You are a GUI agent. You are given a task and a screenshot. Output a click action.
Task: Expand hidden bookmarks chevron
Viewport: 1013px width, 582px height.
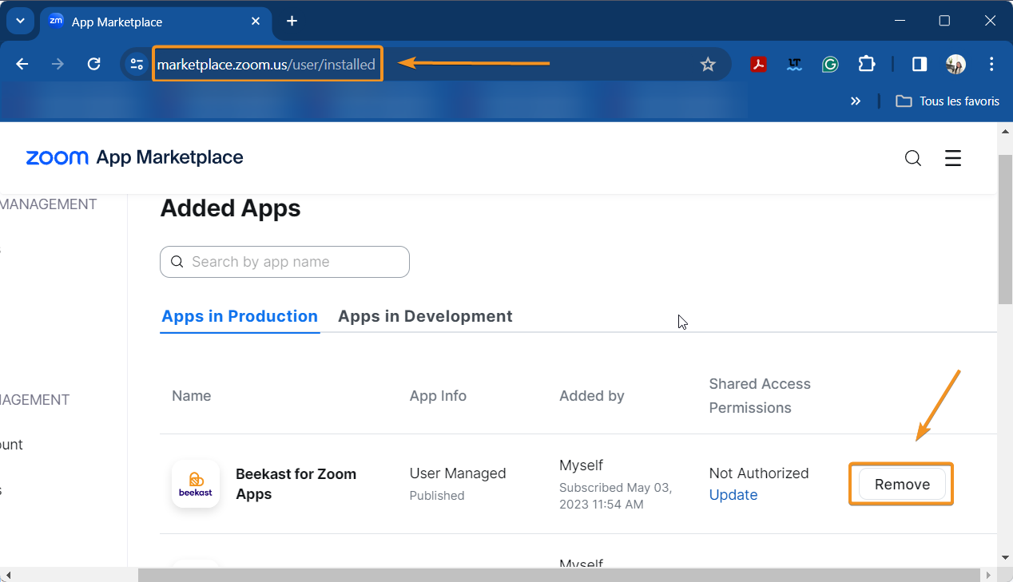856,101
